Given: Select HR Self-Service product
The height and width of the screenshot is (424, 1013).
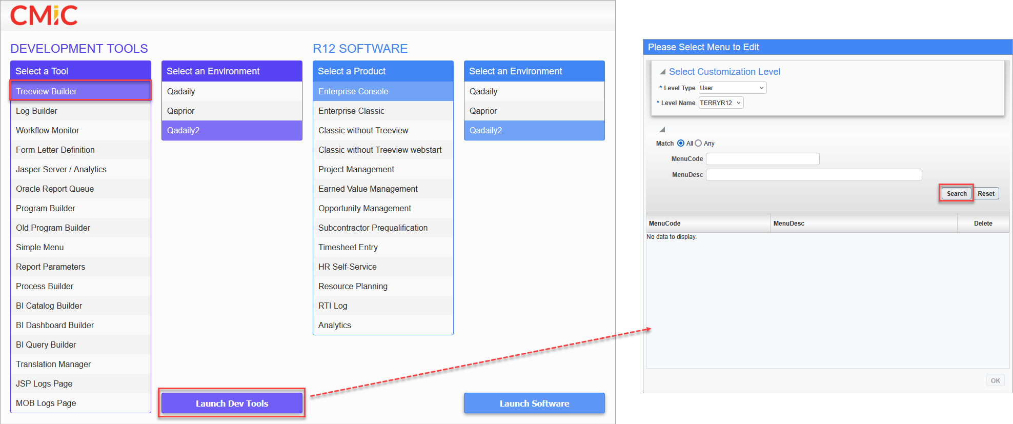Looking at the screenshot, I should pos(383,267).
